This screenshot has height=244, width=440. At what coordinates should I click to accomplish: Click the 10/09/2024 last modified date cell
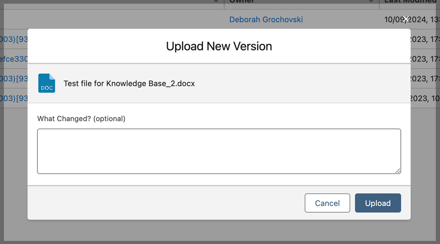click(x=411, y=20)
